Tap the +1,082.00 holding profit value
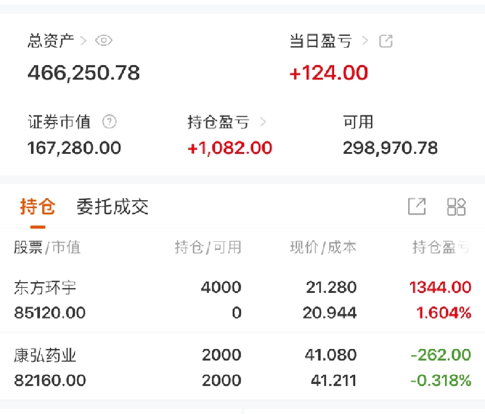This screenshot has height=414, width=485. (229, 148)
